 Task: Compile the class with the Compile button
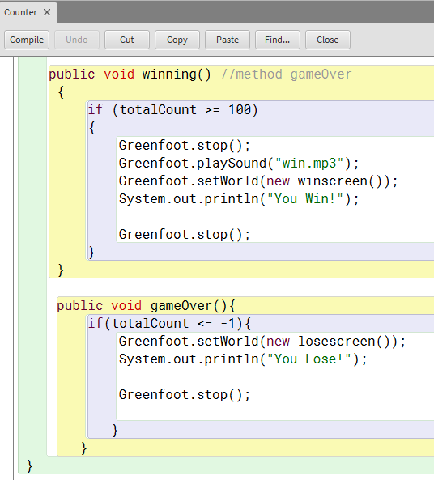coord(27,40)
